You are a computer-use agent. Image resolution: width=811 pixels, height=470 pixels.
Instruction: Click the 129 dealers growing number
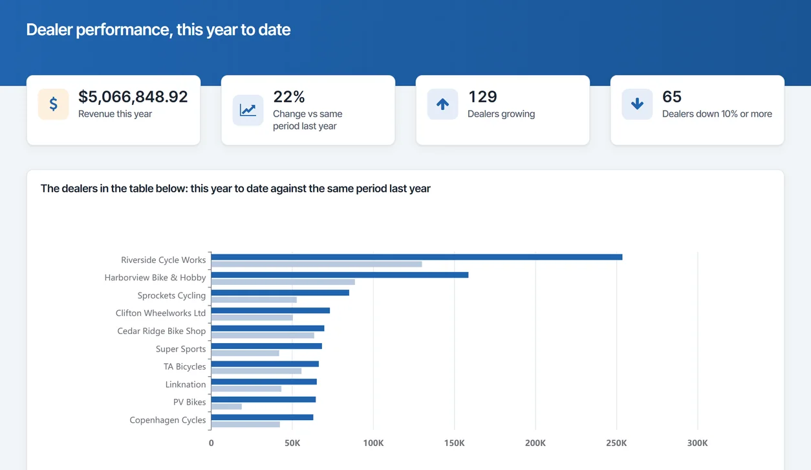pos(482,96)
